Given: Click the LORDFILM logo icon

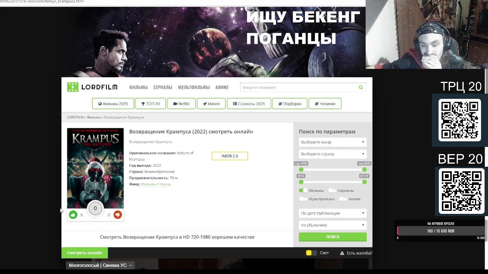Looking at the screenshot, I should [x=72, y=87].
